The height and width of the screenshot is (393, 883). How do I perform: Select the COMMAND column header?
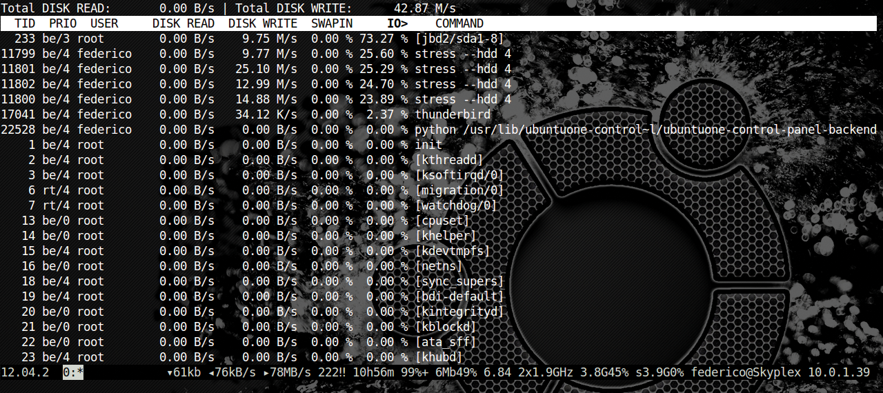459,23
